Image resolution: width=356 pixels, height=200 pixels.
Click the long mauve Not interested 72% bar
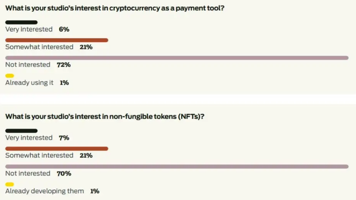(x=177, y=58)
